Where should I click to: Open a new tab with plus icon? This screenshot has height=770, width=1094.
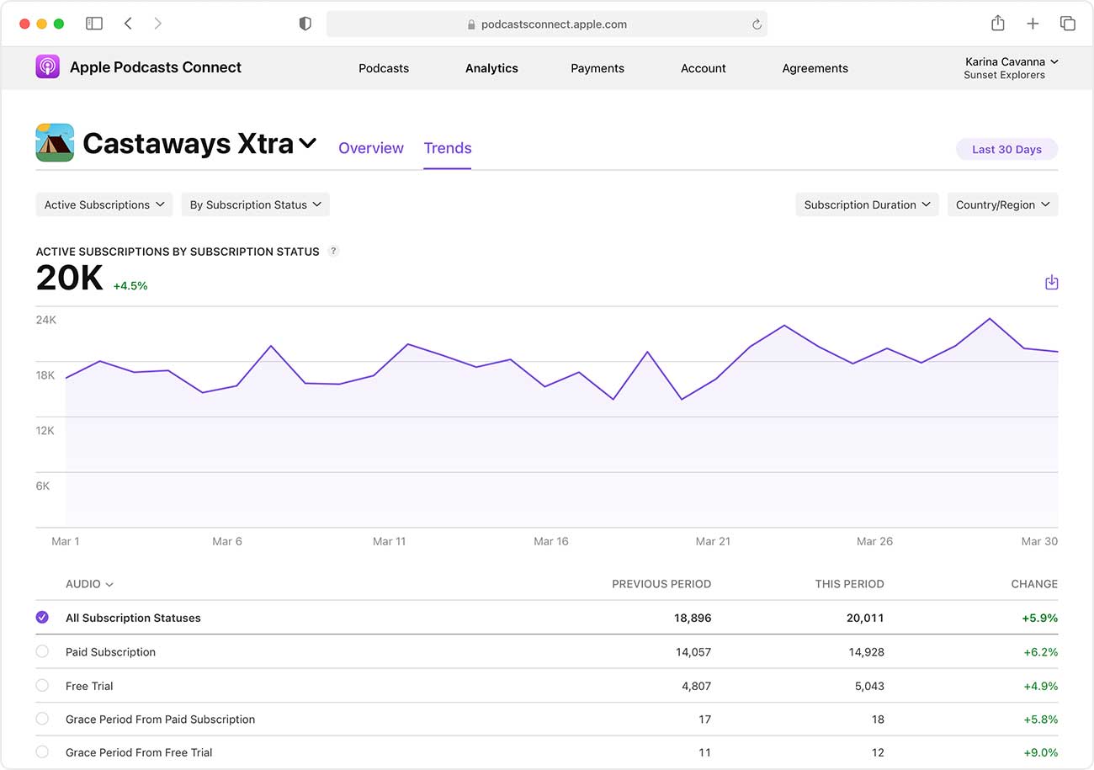(1033, 24)
